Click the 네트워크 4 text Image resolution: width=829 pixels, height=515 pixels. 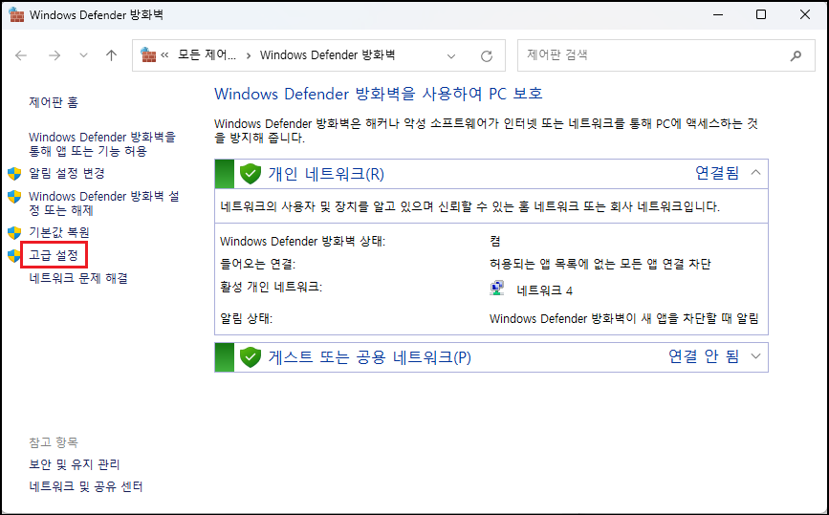tap(545, 290)
